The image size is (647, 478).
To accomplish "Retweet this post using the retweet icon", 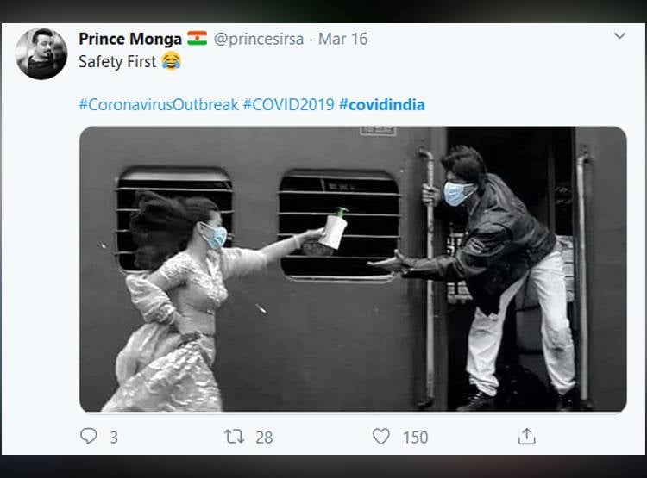I will click(x=234, y=437).
